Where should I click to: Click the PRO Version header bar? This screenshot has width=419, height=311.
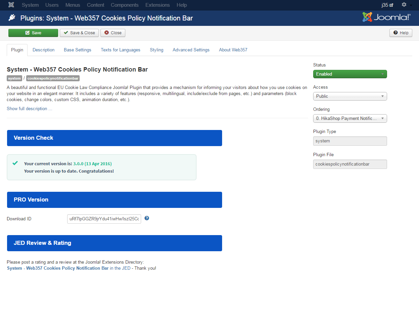[115, 200]
